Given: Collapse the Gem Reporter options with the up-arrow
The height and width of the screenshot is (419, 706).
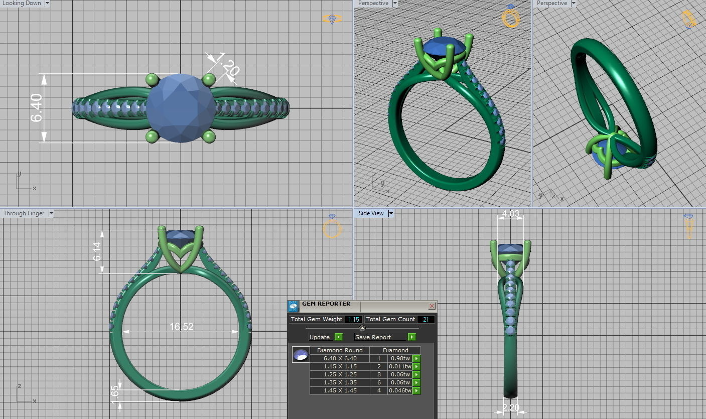Looking at the screenshot, I should pyautogui.click(x=362, y=328).
